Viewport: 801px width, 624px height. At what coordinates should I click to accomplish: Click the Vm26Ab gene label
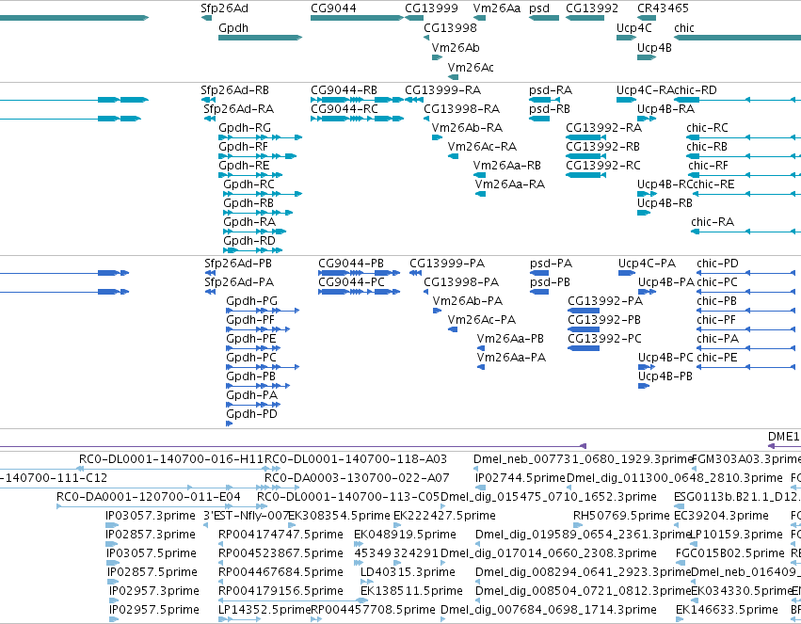456,48
